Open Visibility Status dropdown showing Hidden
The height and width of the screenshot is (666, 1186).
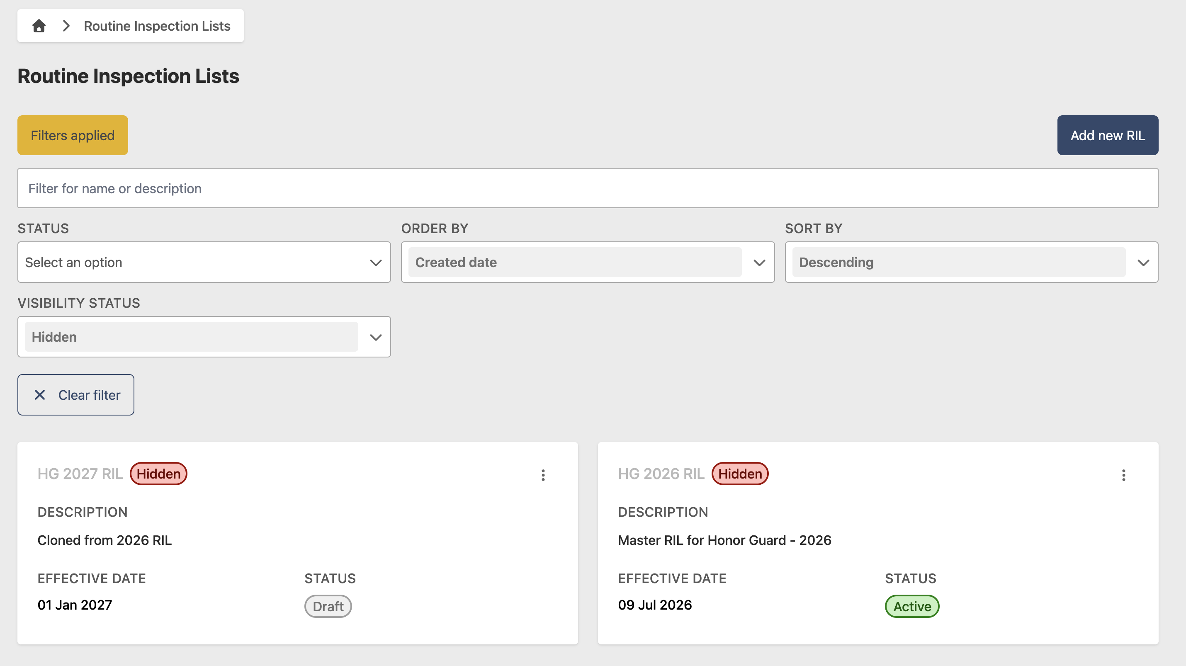coord(204,337)
